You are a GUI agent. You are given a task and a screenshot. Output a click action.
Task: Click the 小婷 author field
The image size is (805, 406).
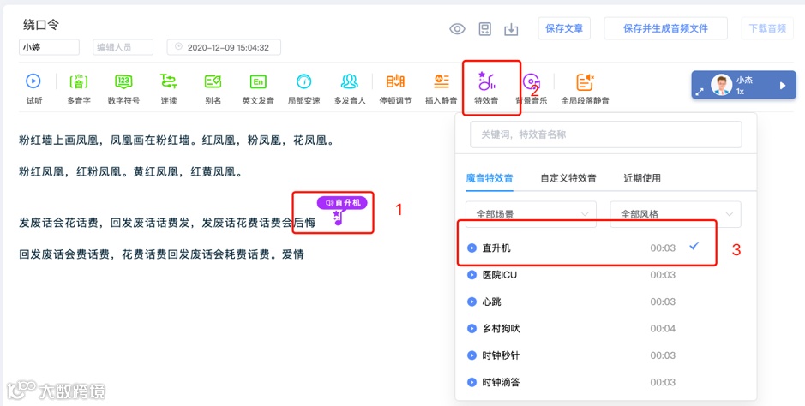click(49, 47)
